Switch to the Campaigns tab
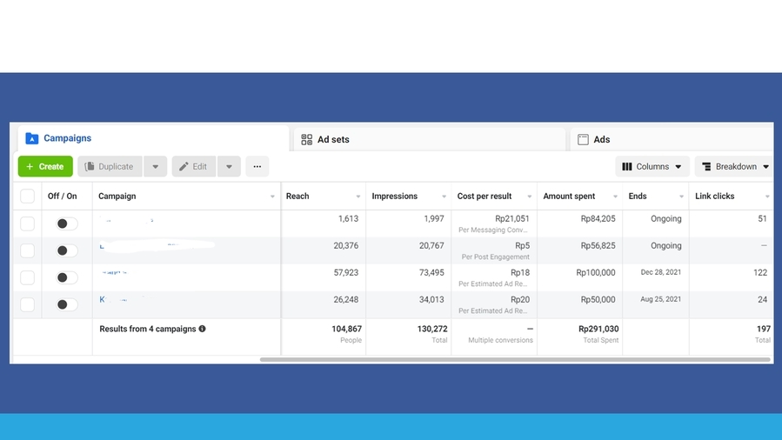 pyautogui.click(x=154, y=138)
